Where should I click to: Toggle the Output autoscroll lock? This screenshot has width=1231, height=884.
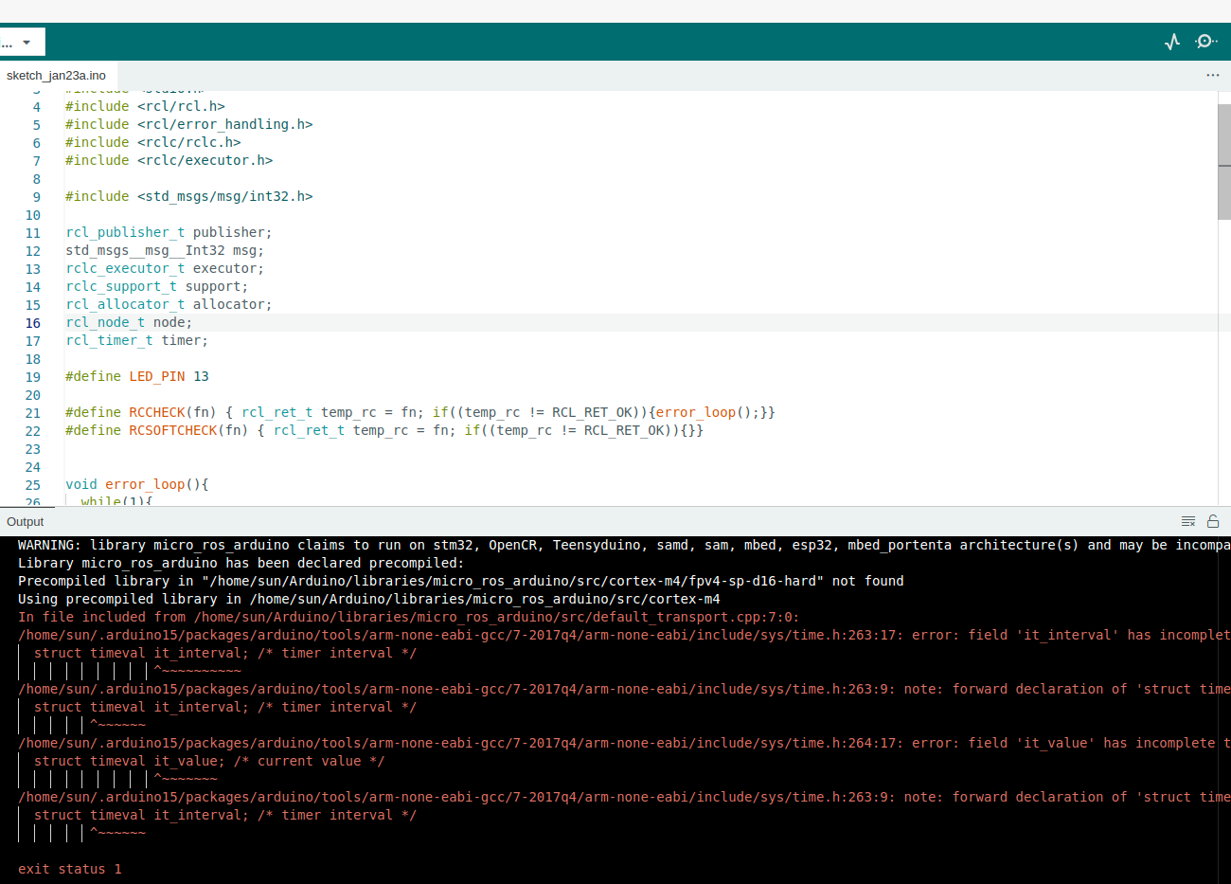[1213, 520]
